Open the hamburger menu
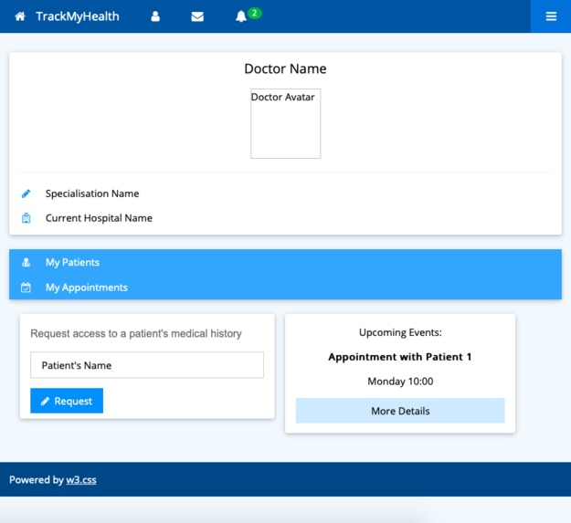 tap(551, 16)
